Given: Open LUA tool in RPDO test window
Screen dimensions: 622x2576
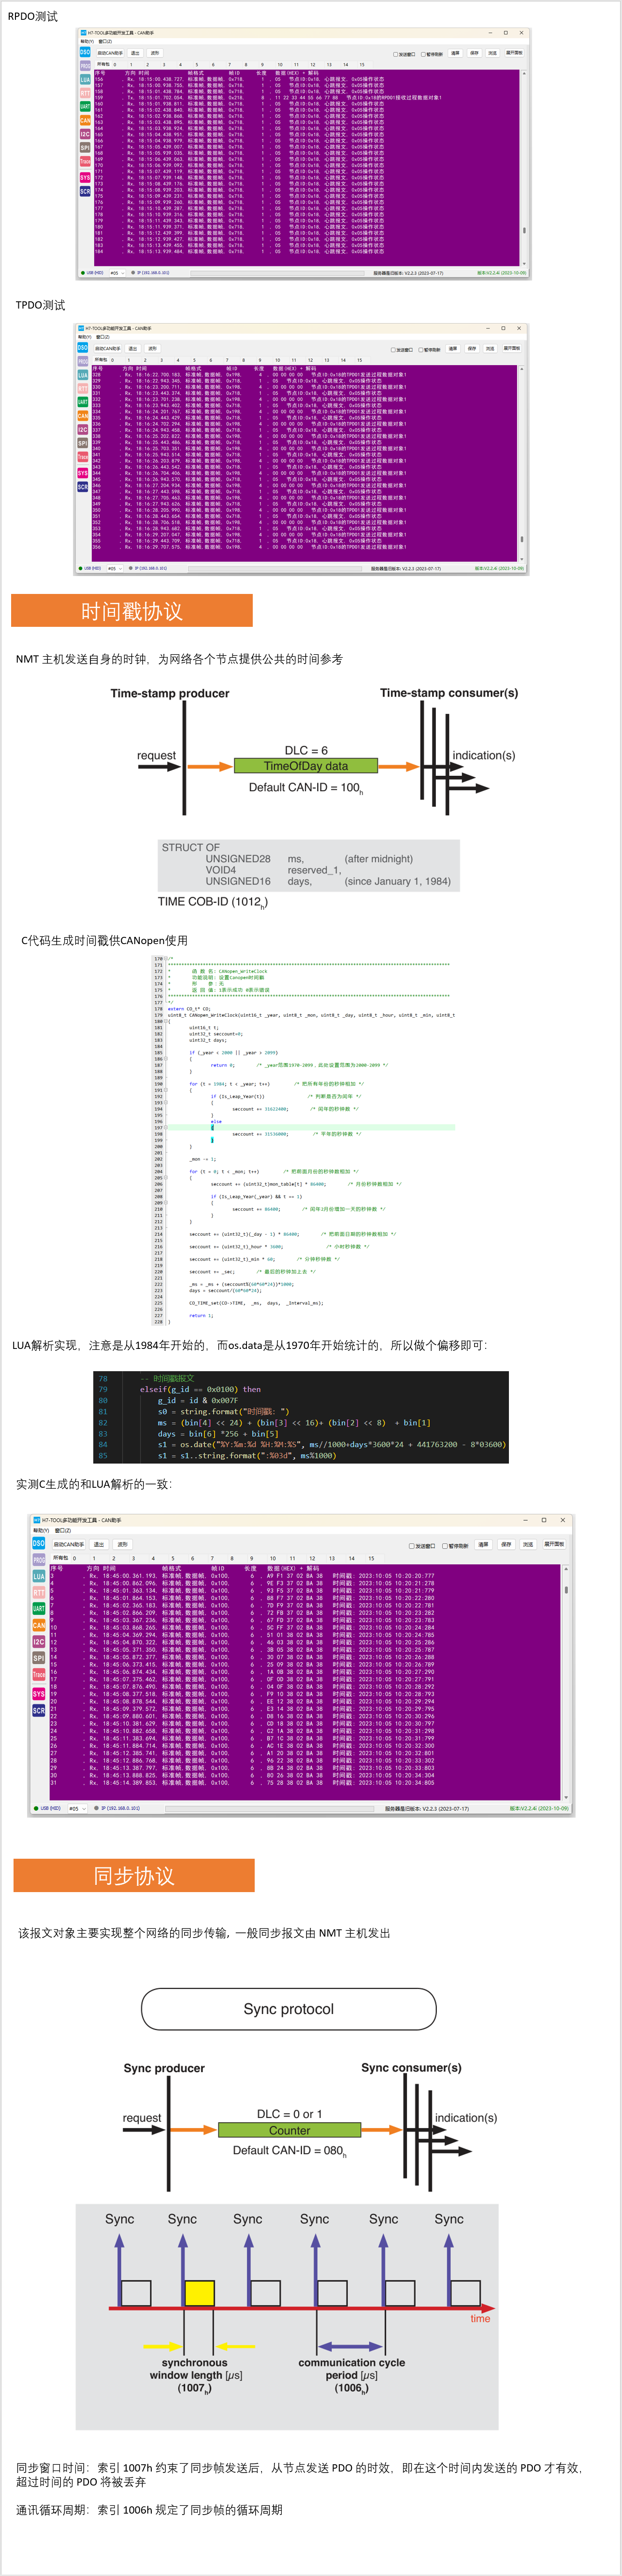Looking at the screenshot, I should [x=85, y=79].
